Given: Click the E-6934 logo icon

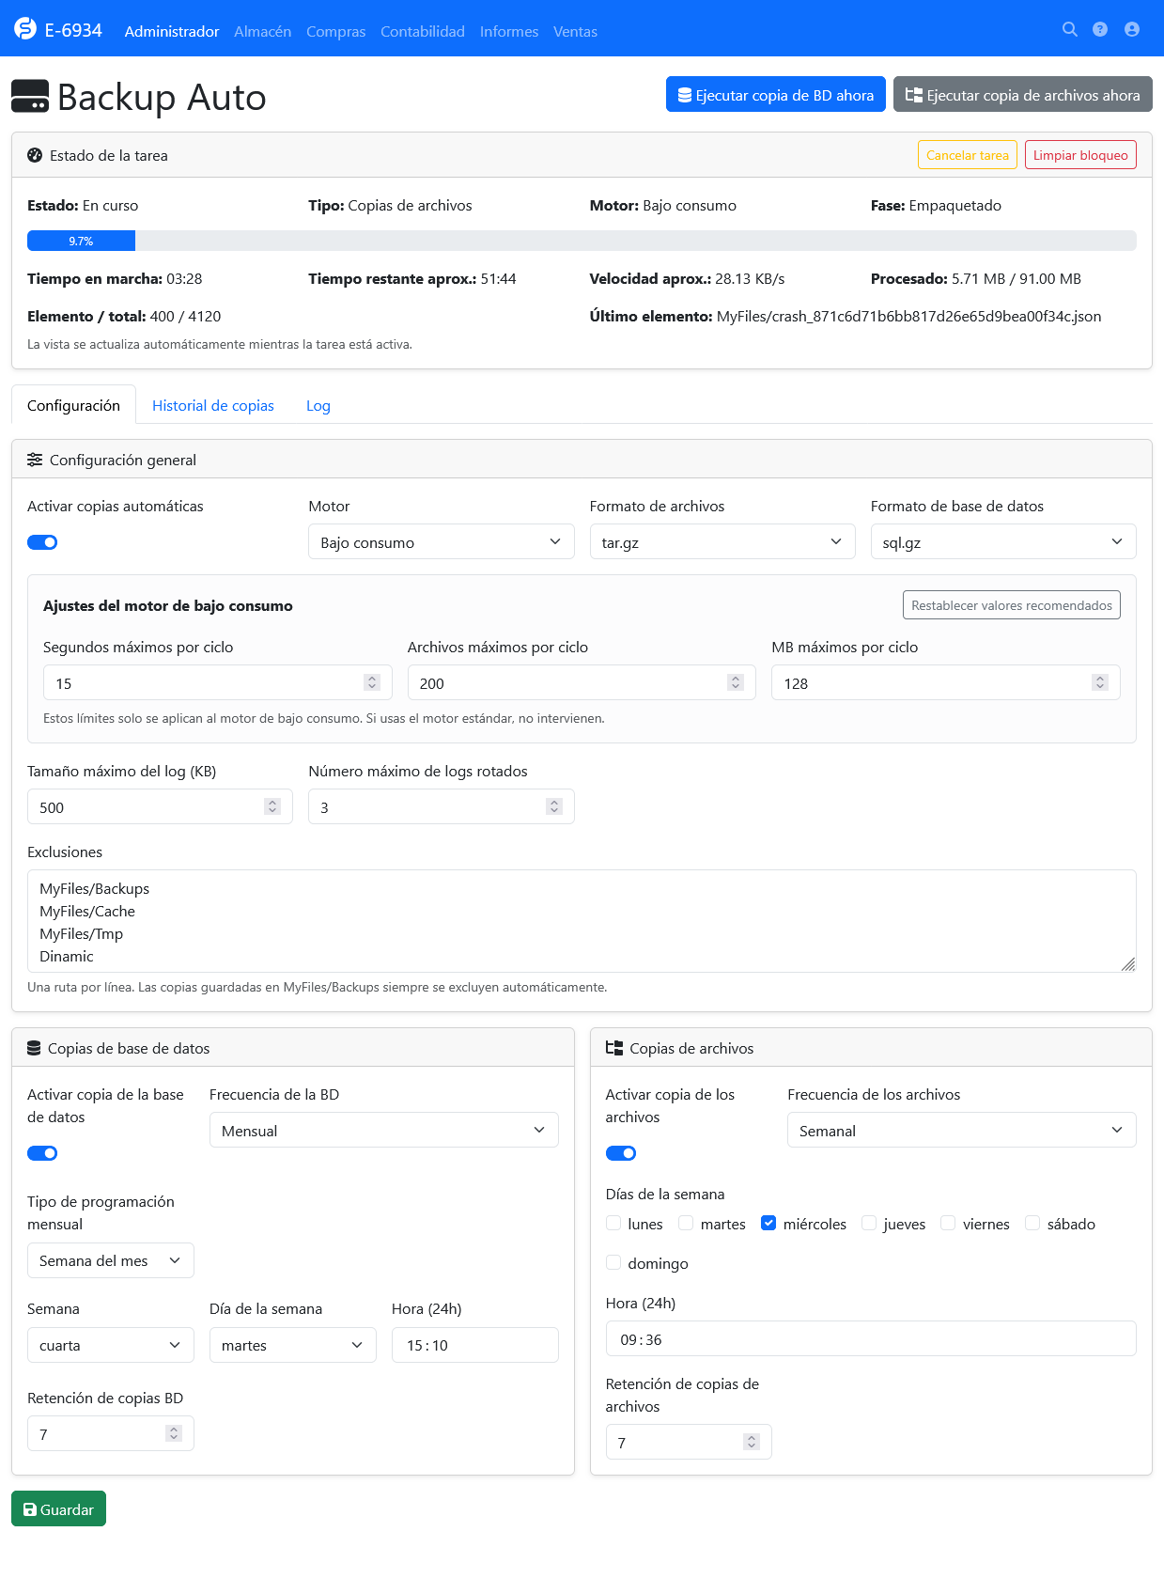Looking at the screenshot, I should [25, 30].
